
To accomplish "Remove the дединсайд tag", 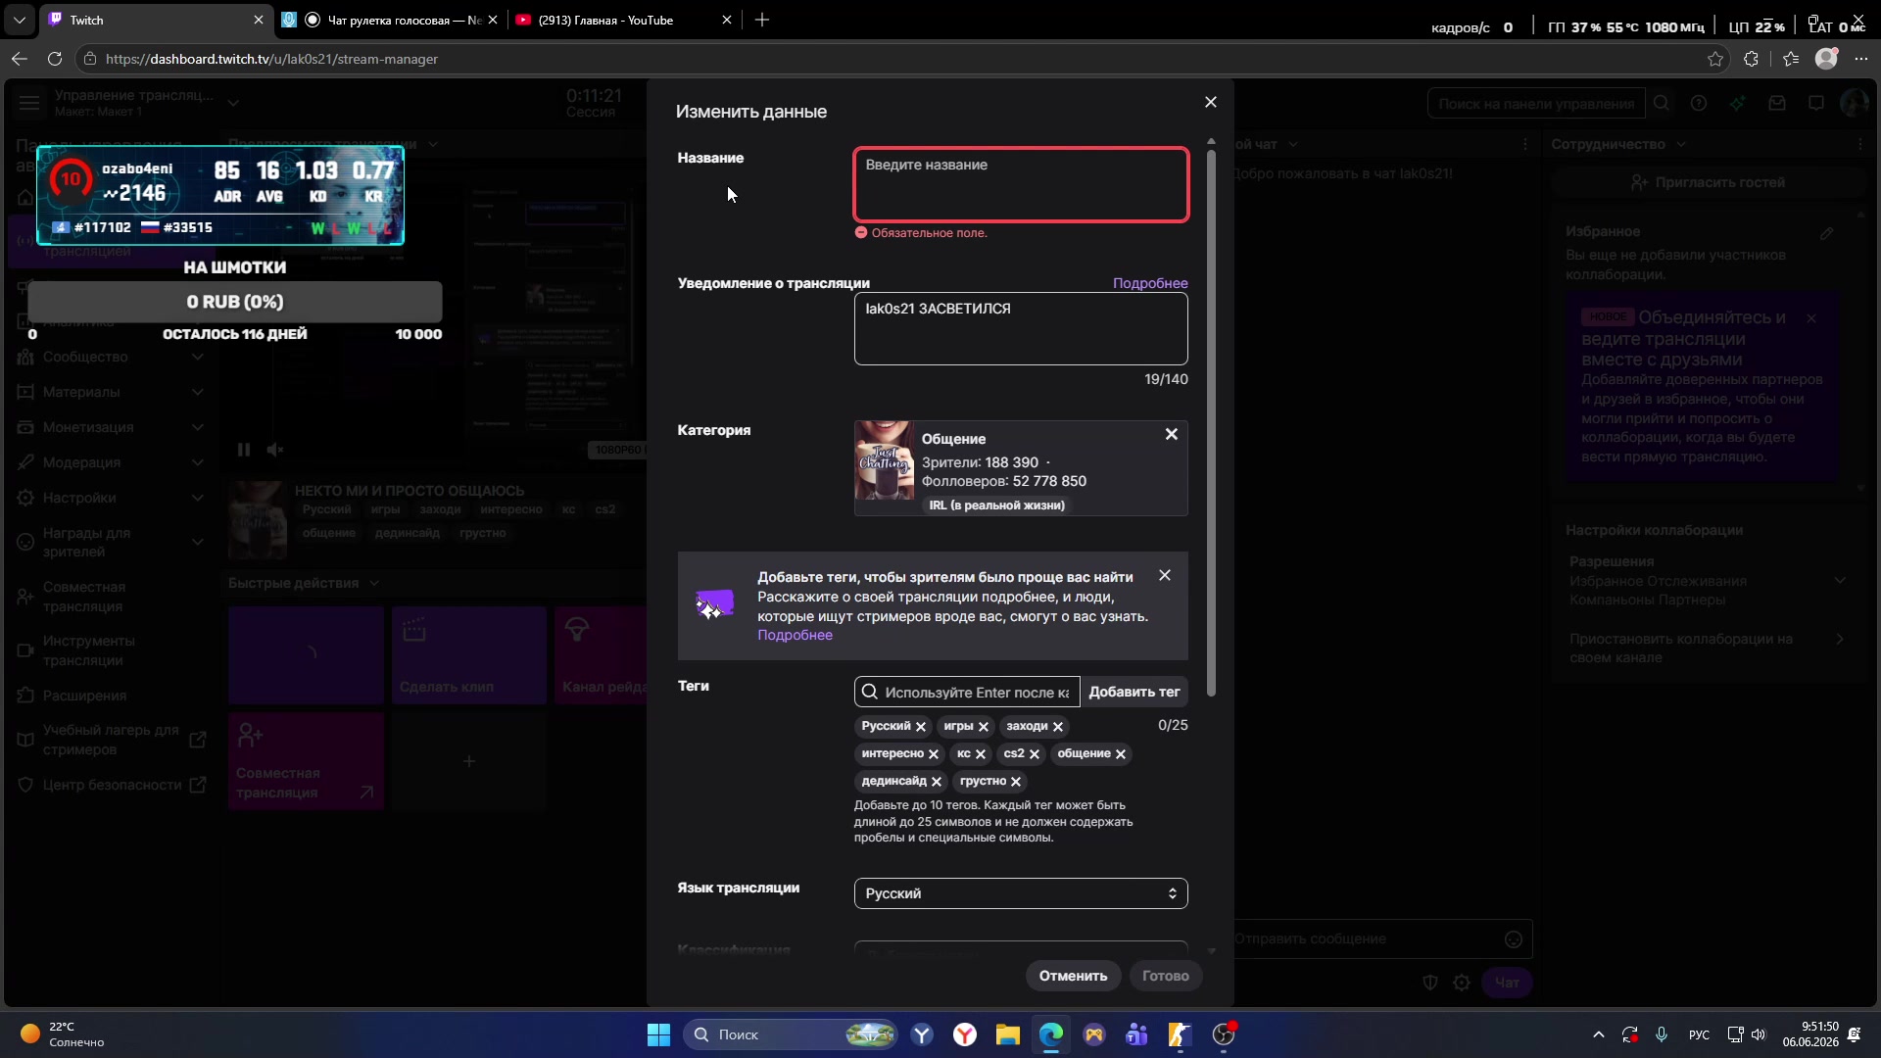I will (937, 781).
